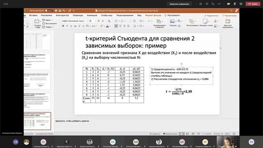Align text left in the ribbon
Image resolution: width=263 pixels, height=148 pixels.
[x=116, y=26]
